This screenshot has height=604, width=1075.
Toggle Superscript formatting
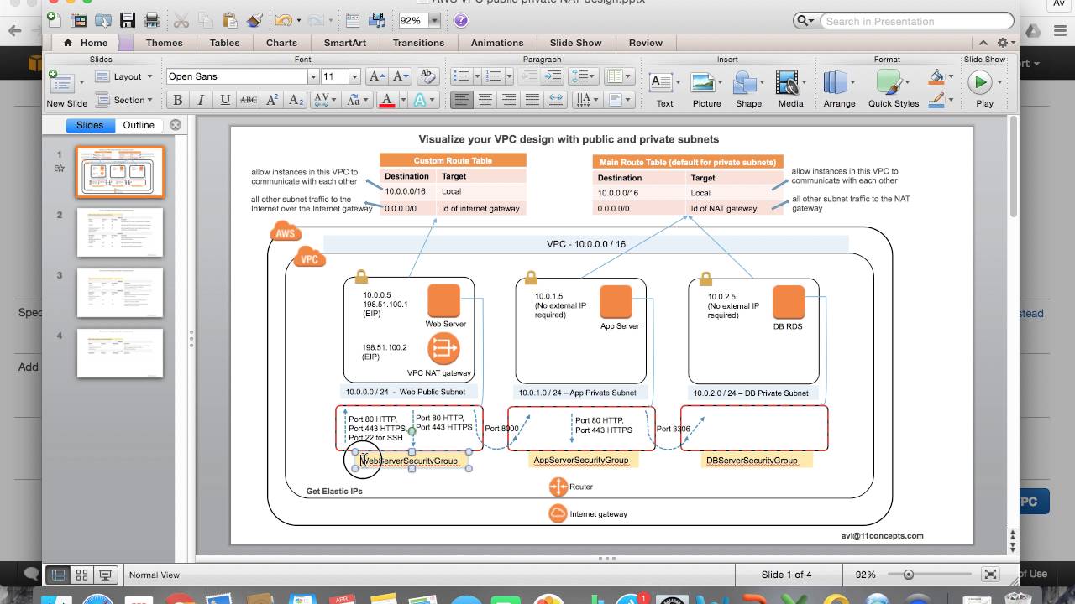272,100
